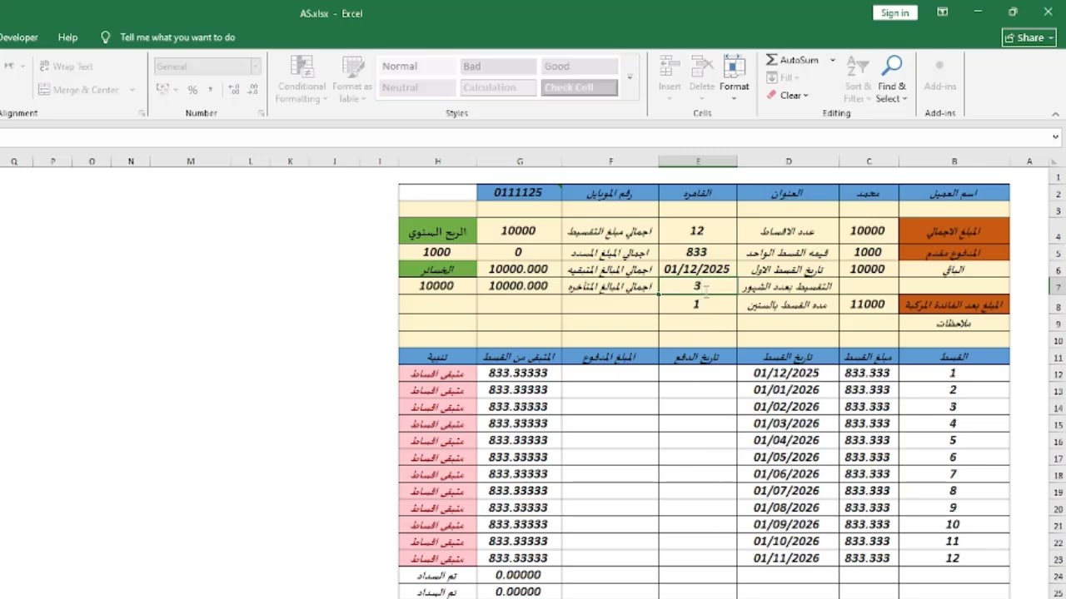
Task: Open Sort & Filter menu
Action: 858,80
